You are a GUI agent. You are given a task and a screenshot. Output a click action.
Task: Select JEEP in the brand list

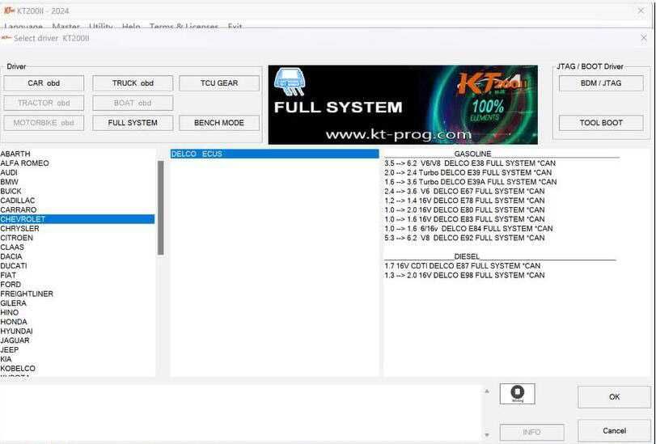(78, 350)
